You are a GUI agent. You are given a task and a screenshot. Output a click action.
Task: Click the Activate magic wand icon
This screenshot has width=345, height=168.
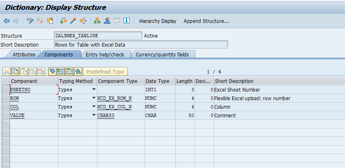point(74,21)
